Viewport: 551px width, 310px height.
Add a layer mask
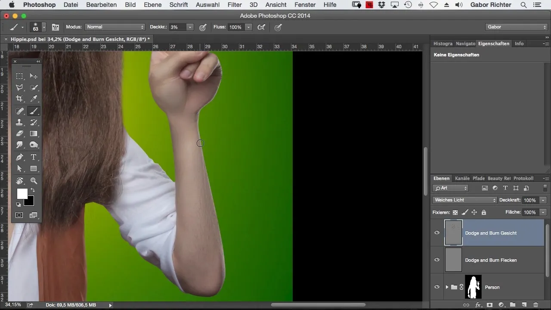pyautogui.click(x=489, y=305)
